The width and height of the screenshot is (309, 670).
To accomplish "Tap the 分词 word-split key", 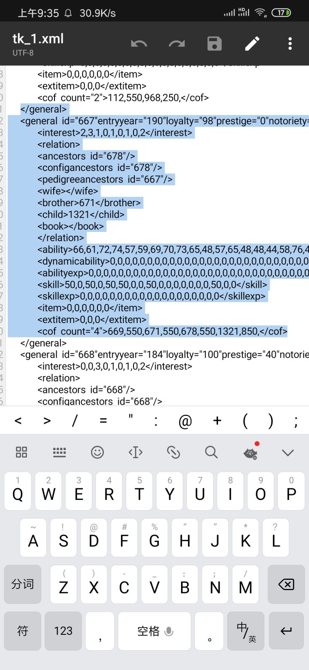I will (x=22, y=584).
